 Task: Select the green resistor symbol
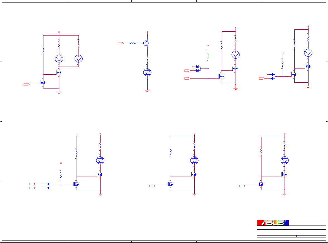coord(208,56)
